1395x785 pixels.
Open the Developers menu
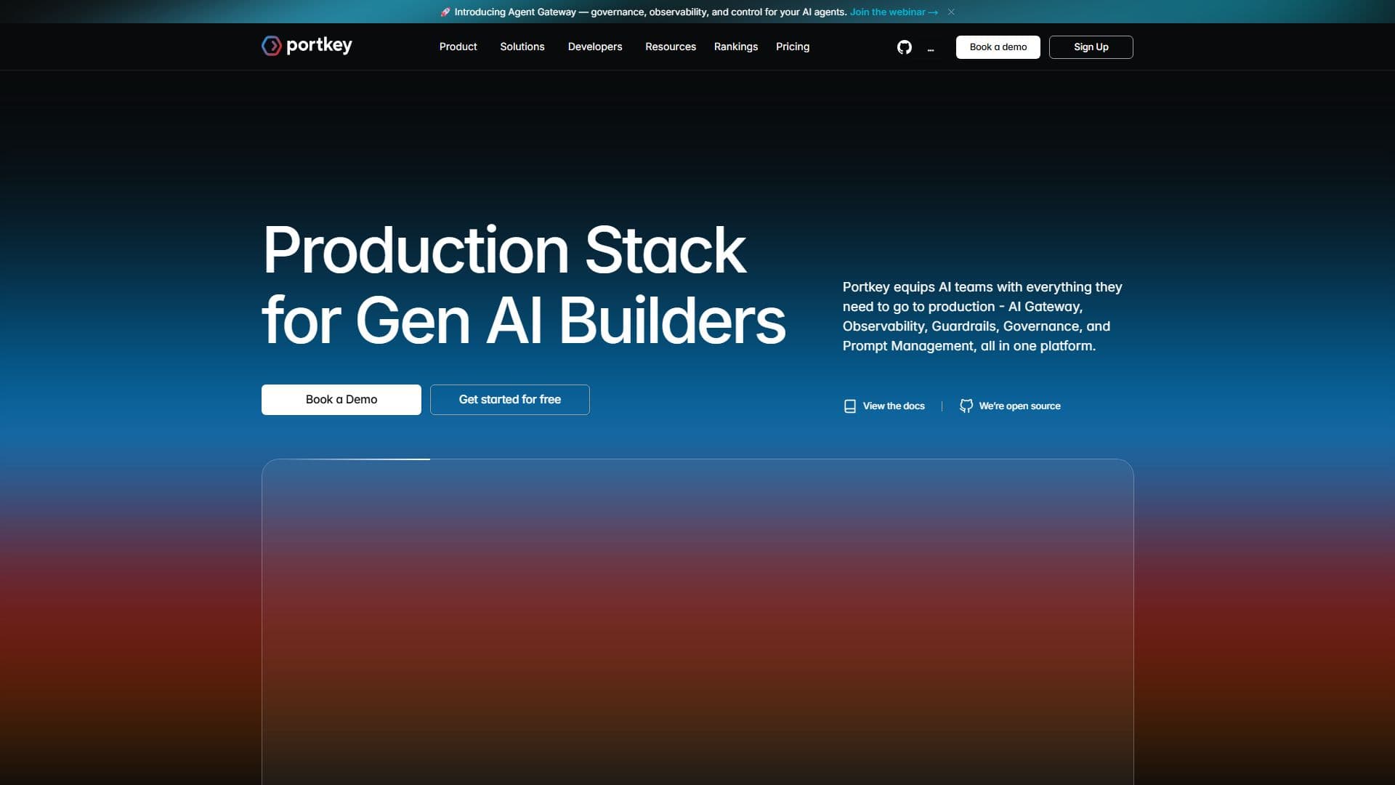point(595,47)
